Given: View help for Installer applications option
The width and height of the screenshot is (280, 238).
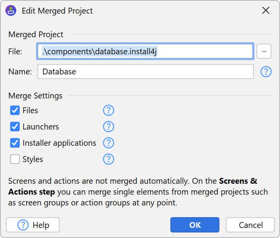Looking at the screenshot, I should (109, 143).
